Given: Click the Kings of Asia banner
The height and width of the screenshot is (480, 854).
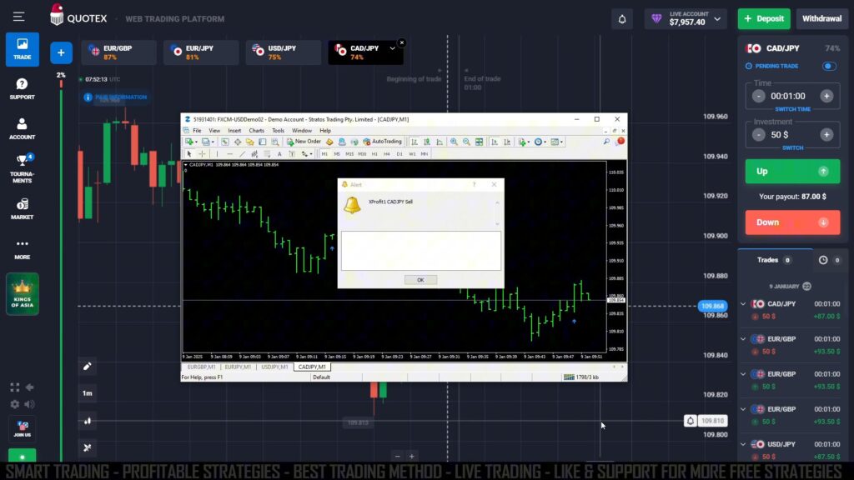Looking at the screenshot, I should [x=23, y=294].
